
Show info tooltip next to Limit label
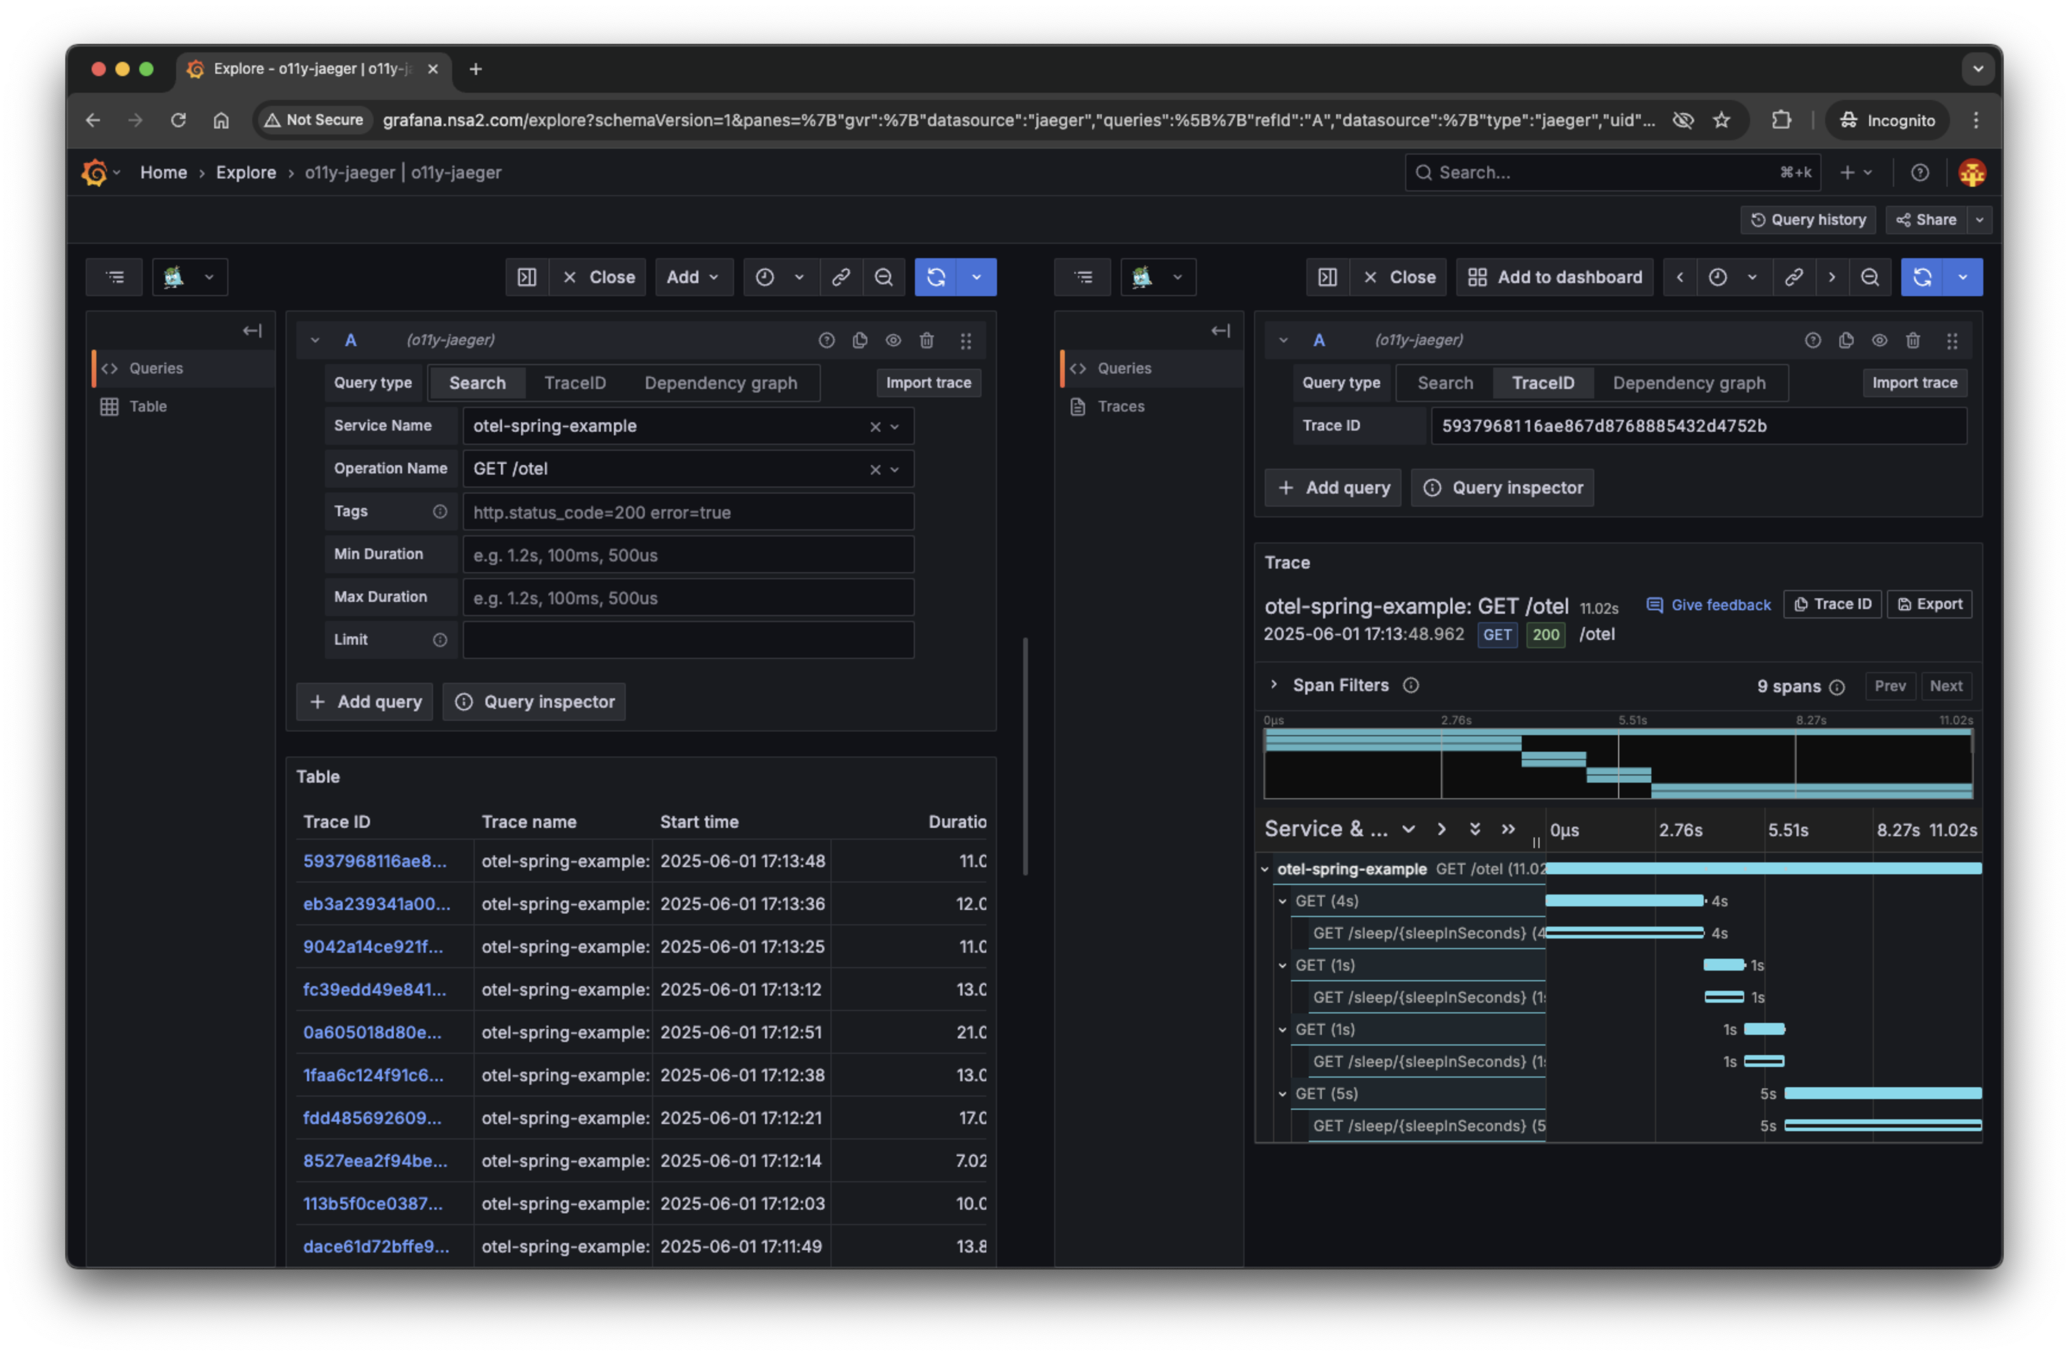[440, 640]
